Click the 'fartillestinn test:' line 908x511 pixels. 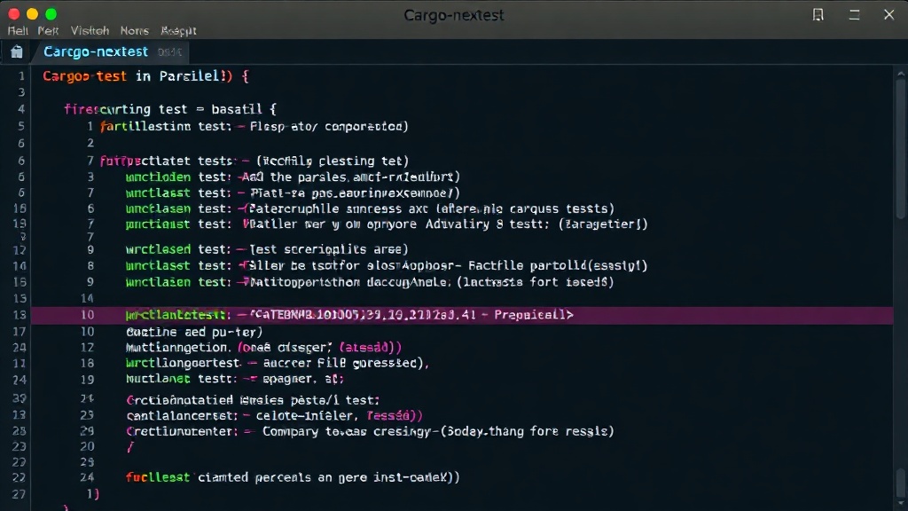click(x=254, y=126)
